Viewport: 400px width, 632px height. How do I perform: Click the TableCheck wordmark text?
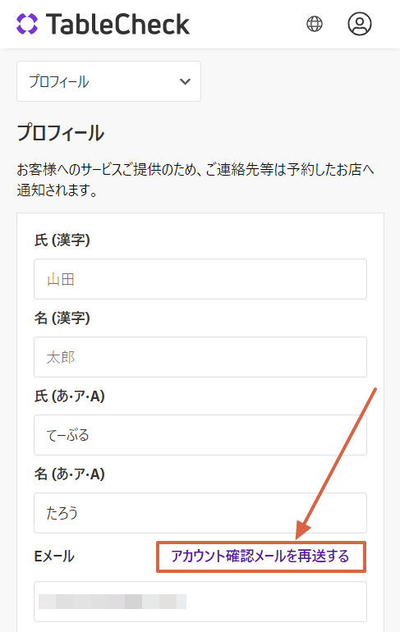117,24
